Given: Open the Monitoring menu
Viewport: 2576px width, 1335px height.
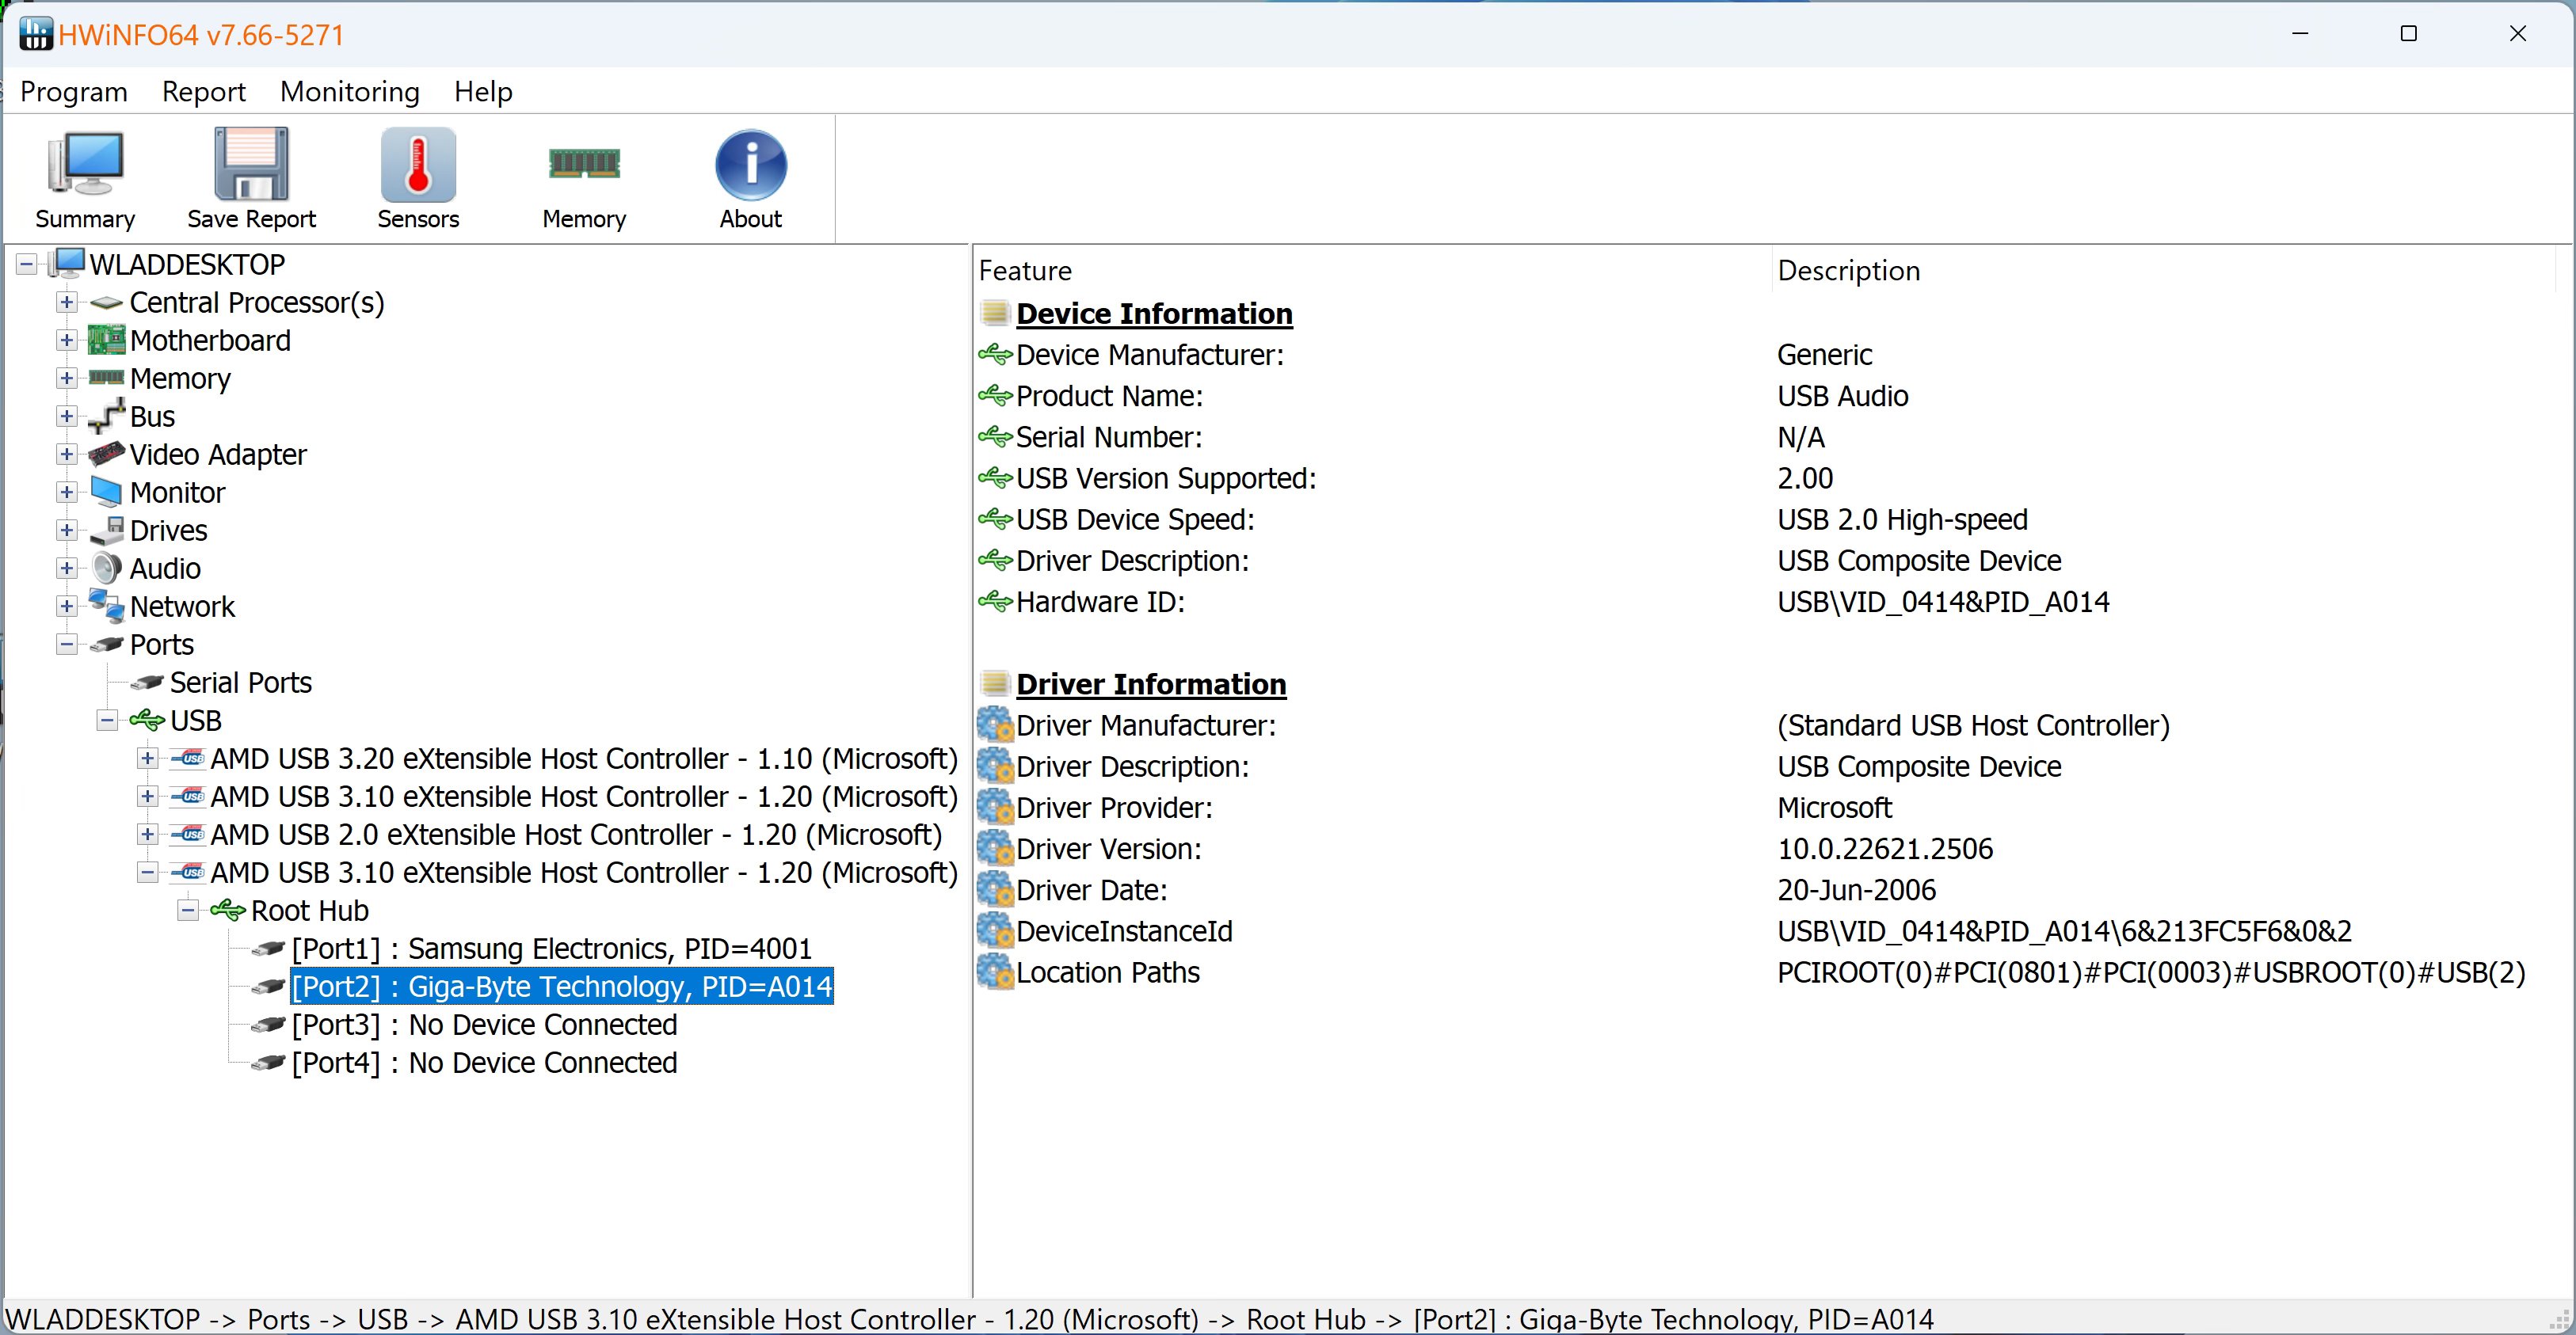Looking at the screenshot, I should click(x=349, y=92).
